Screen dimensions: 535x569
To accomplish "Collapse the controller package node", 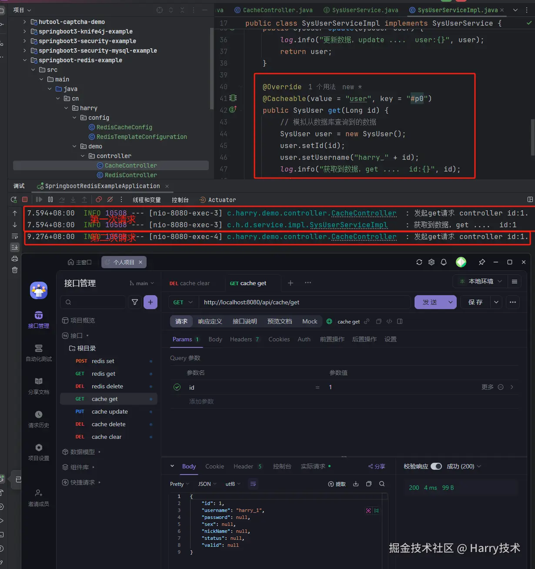I will [x=83, y=156].
